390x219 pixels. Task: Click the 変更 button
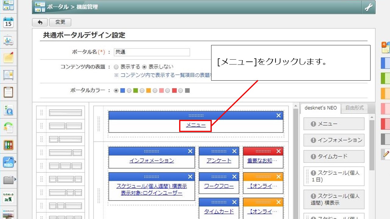[x=60, y=22]
